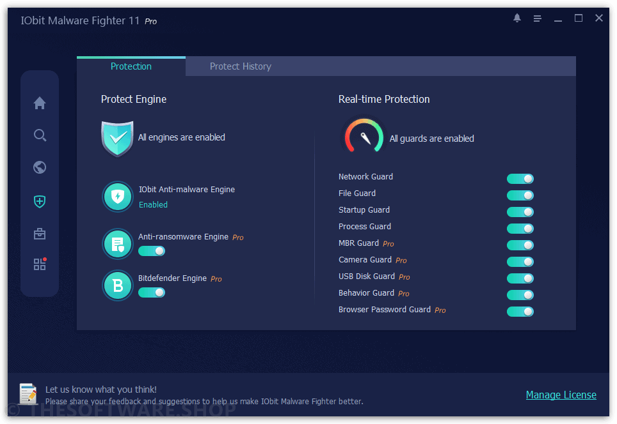Click 'All guards are enabled' text

coord(431,139)
